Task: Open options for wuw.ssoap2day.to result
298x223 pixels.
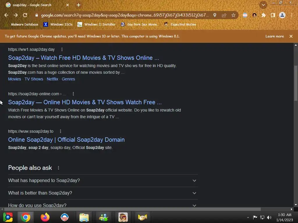Action: click(x=61, y=131)
